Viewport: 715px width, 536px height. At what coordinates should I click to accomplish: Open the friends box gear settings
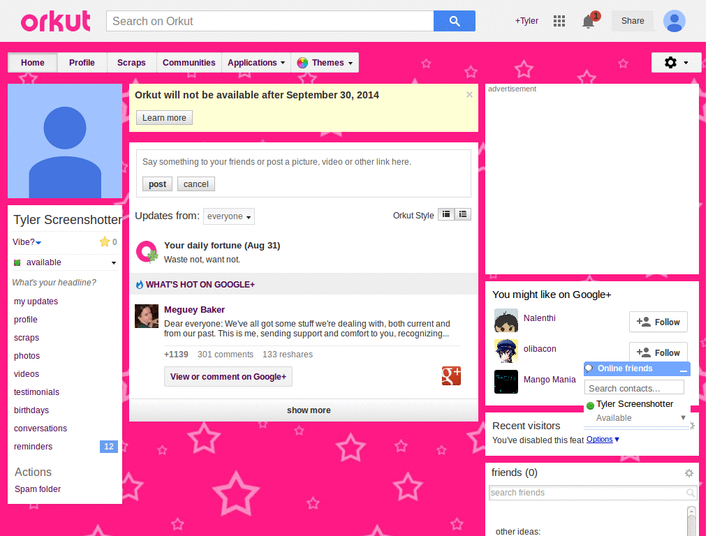[x=689, y=473]
